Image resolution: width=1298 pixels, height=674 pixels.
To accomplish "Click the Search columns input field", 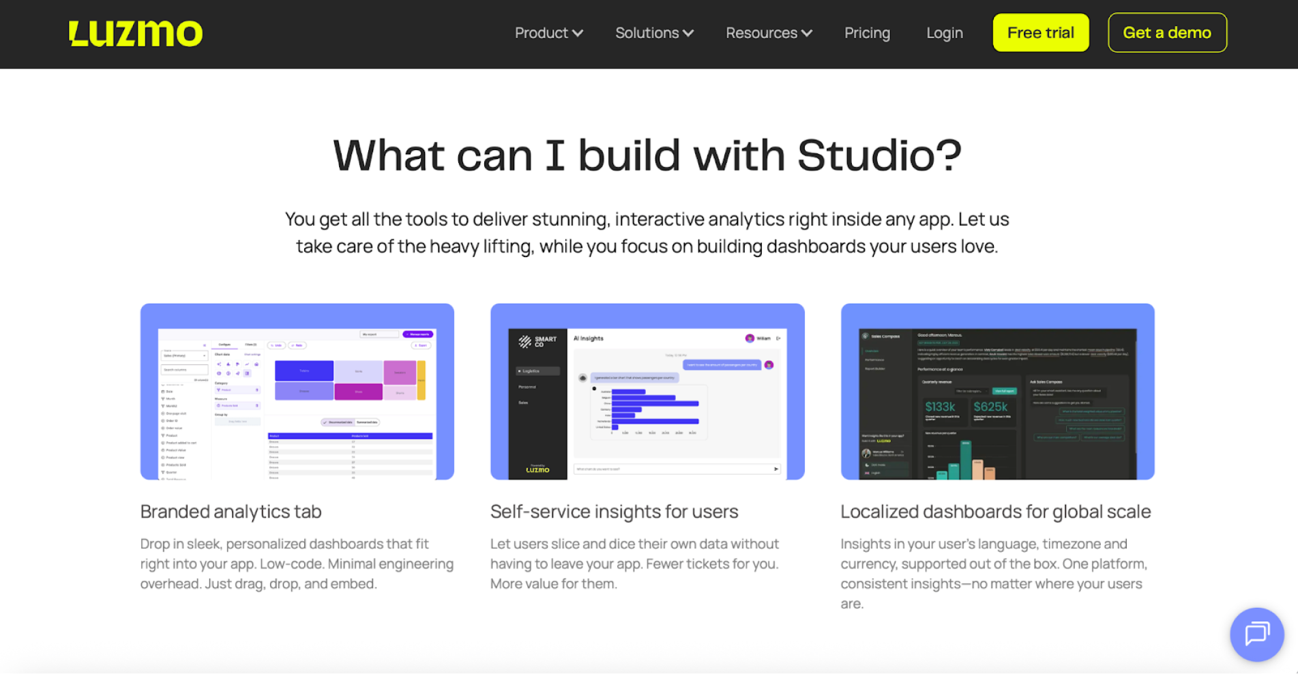I will [x=184, y=370].
